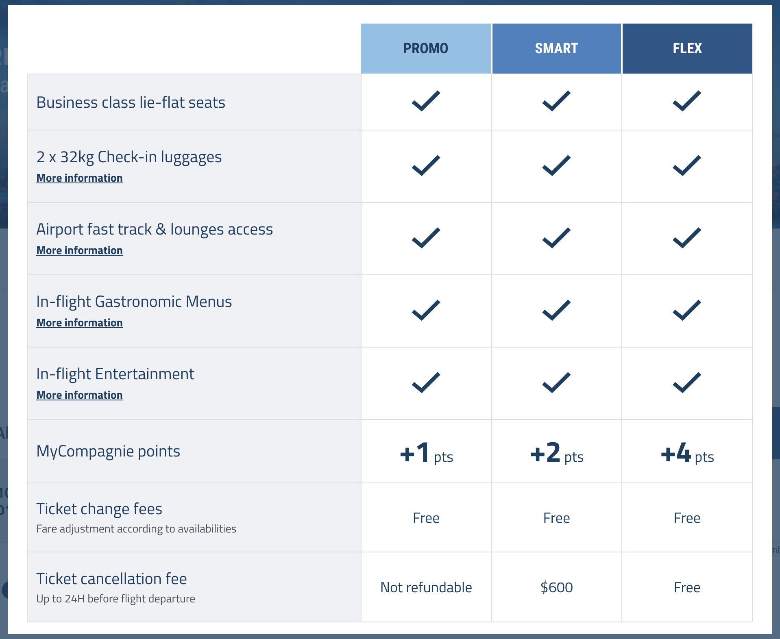Screen dimensions: 780x639
Task: Open More information under Airport fast track
Action: (79, 250)
